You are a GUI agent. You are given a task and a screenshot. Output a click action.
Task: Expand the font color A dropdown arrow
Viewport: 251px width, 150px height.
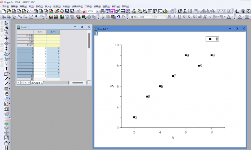pyautogui.click(x=232, y=17)
